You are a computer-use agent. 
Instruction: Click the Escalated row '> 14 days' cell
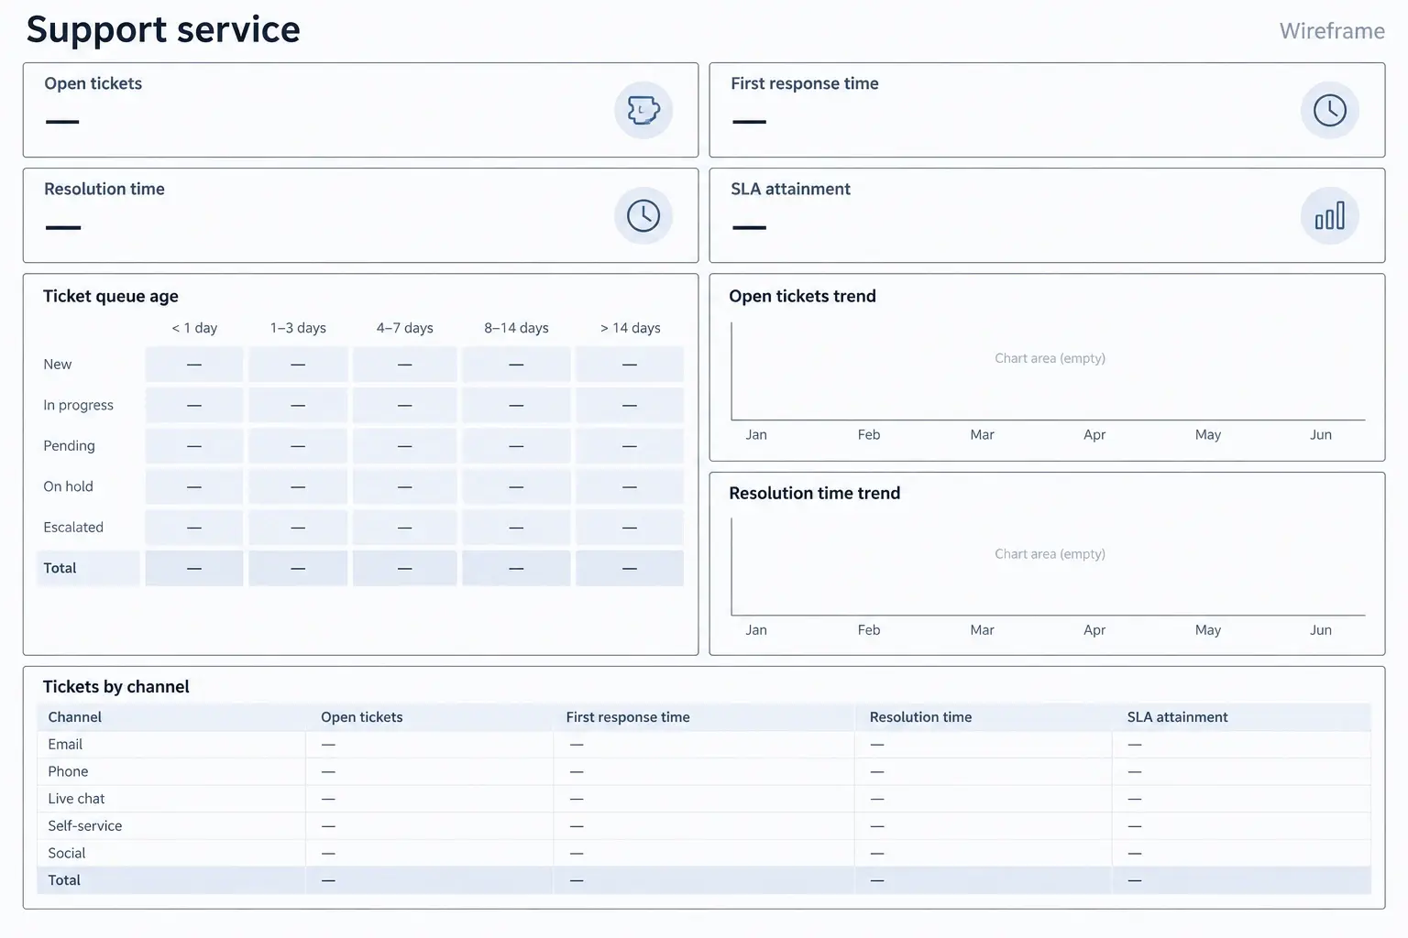(630, 528)
